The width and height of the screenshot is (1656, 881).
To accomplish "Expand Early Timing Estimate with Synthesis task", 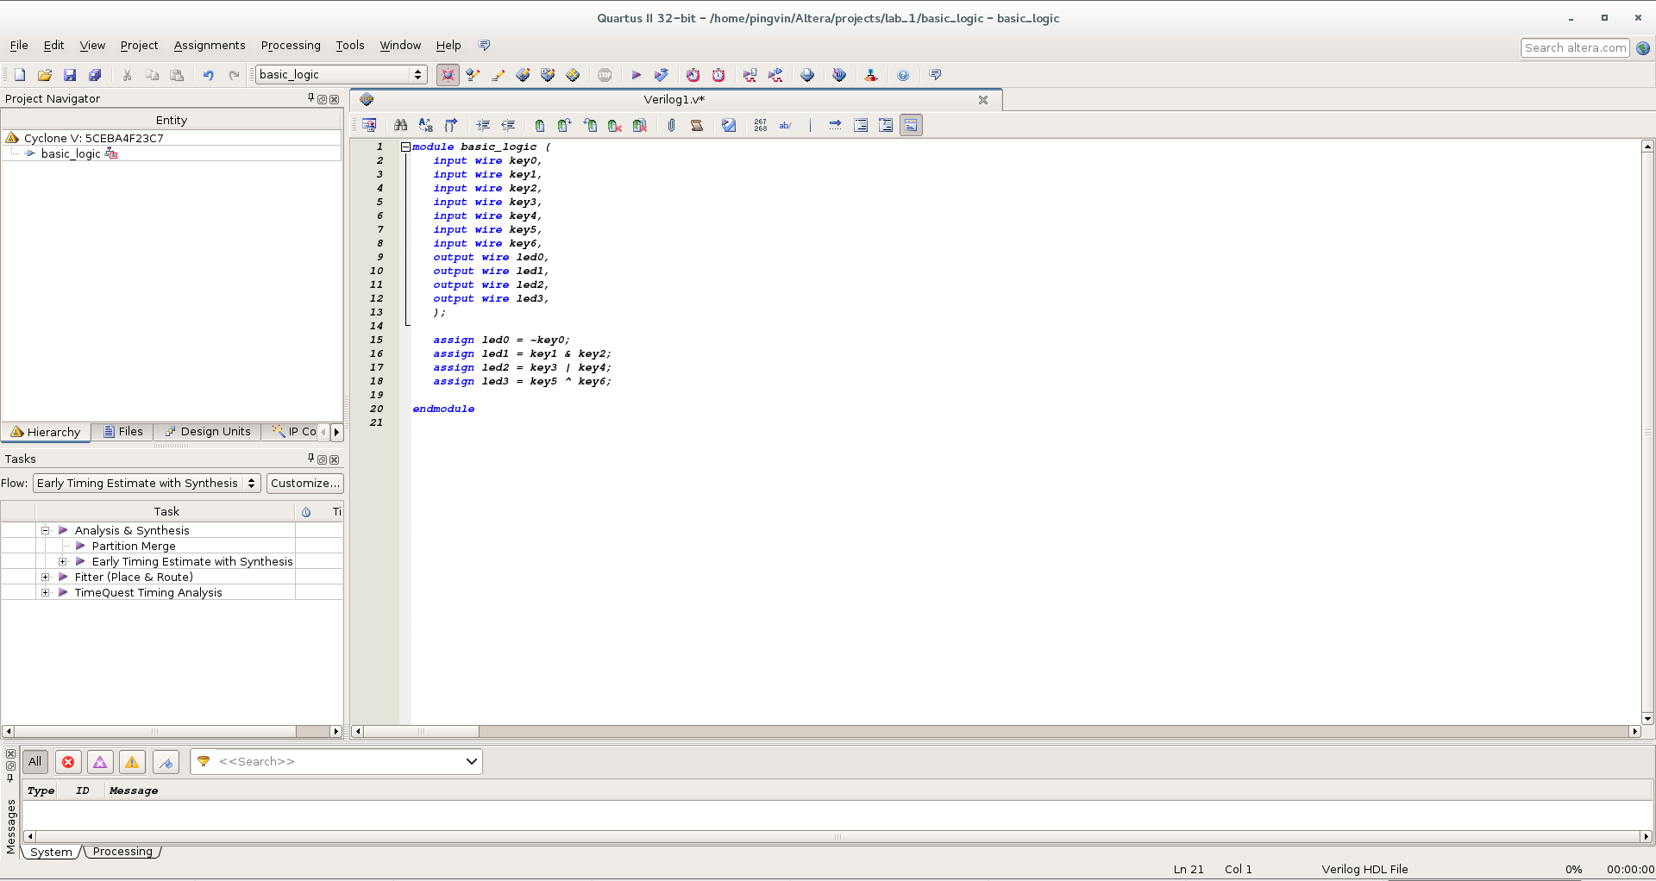I will point(63,561).
